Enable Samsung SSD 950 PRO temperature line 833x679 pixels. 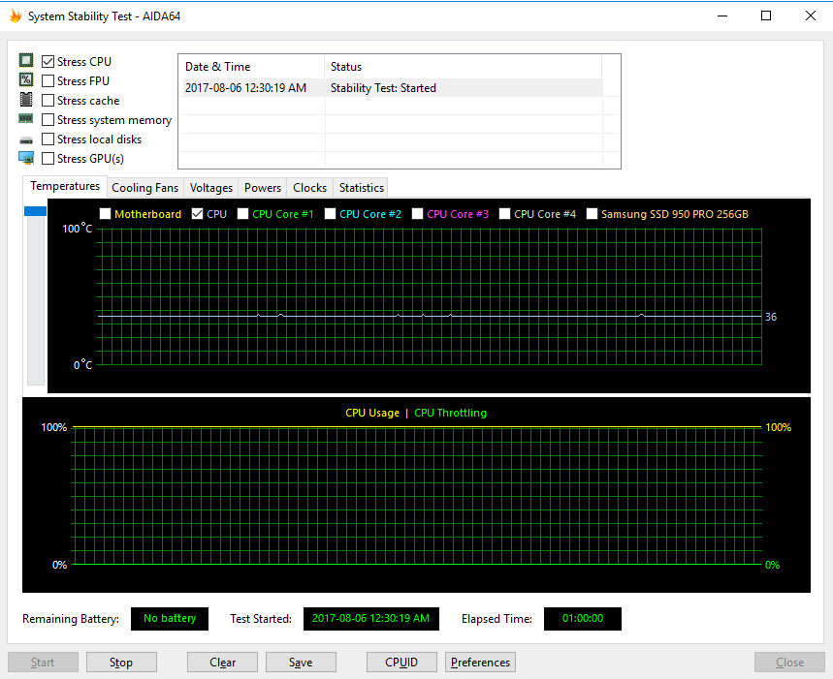point(593,214)
